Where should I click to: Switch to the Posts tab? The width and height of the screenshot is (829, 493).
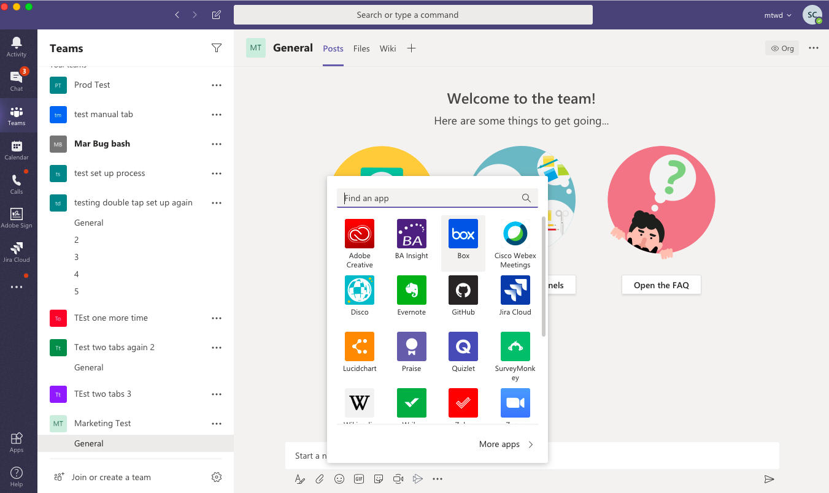tap(333, 48)
